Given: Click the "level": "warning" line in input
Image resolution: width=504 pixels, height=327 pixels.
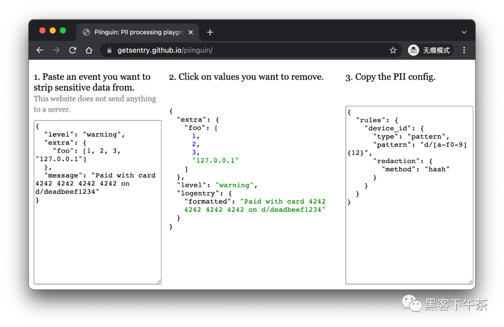Looking at the screenshot, I should 84,135.
